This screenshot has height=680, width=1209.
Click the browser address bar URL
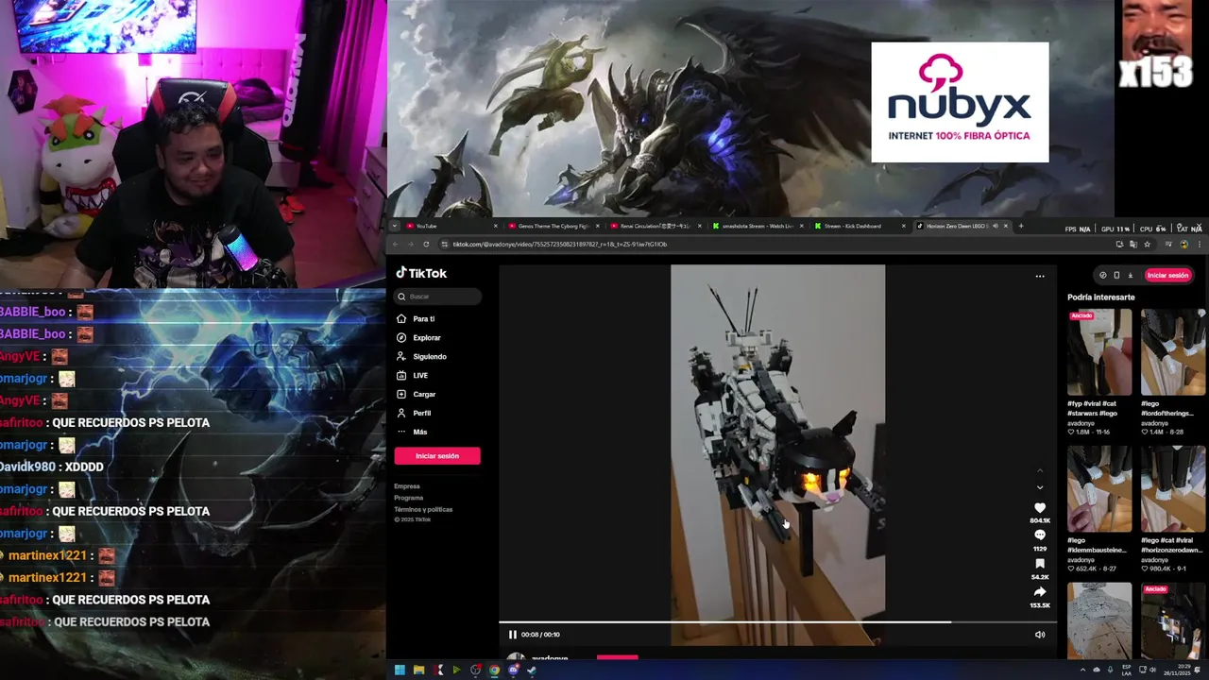click(560, 245)
